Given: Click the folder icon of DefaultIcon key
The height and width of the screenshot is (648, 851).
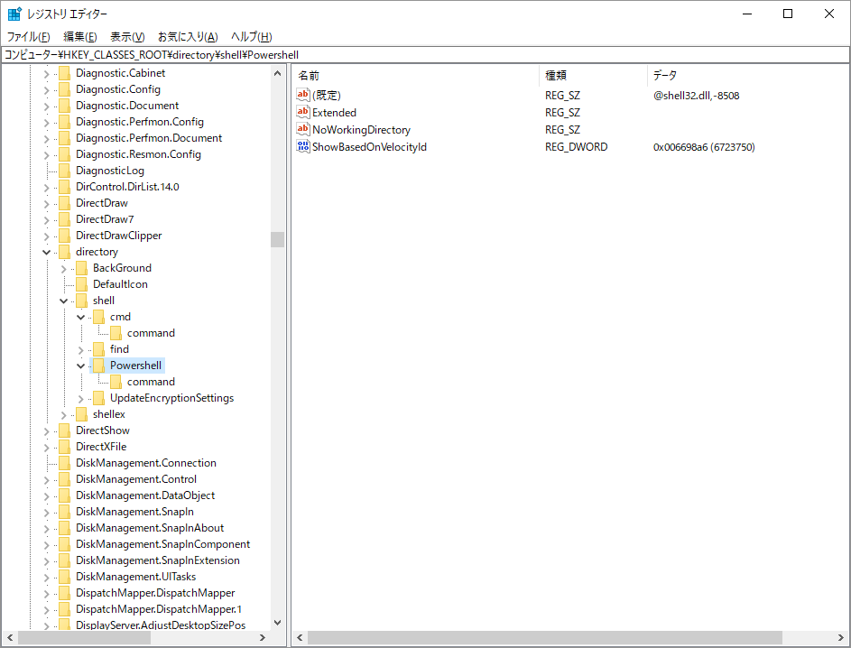Looking at the screenshot, I should click(x=81, y=284).
